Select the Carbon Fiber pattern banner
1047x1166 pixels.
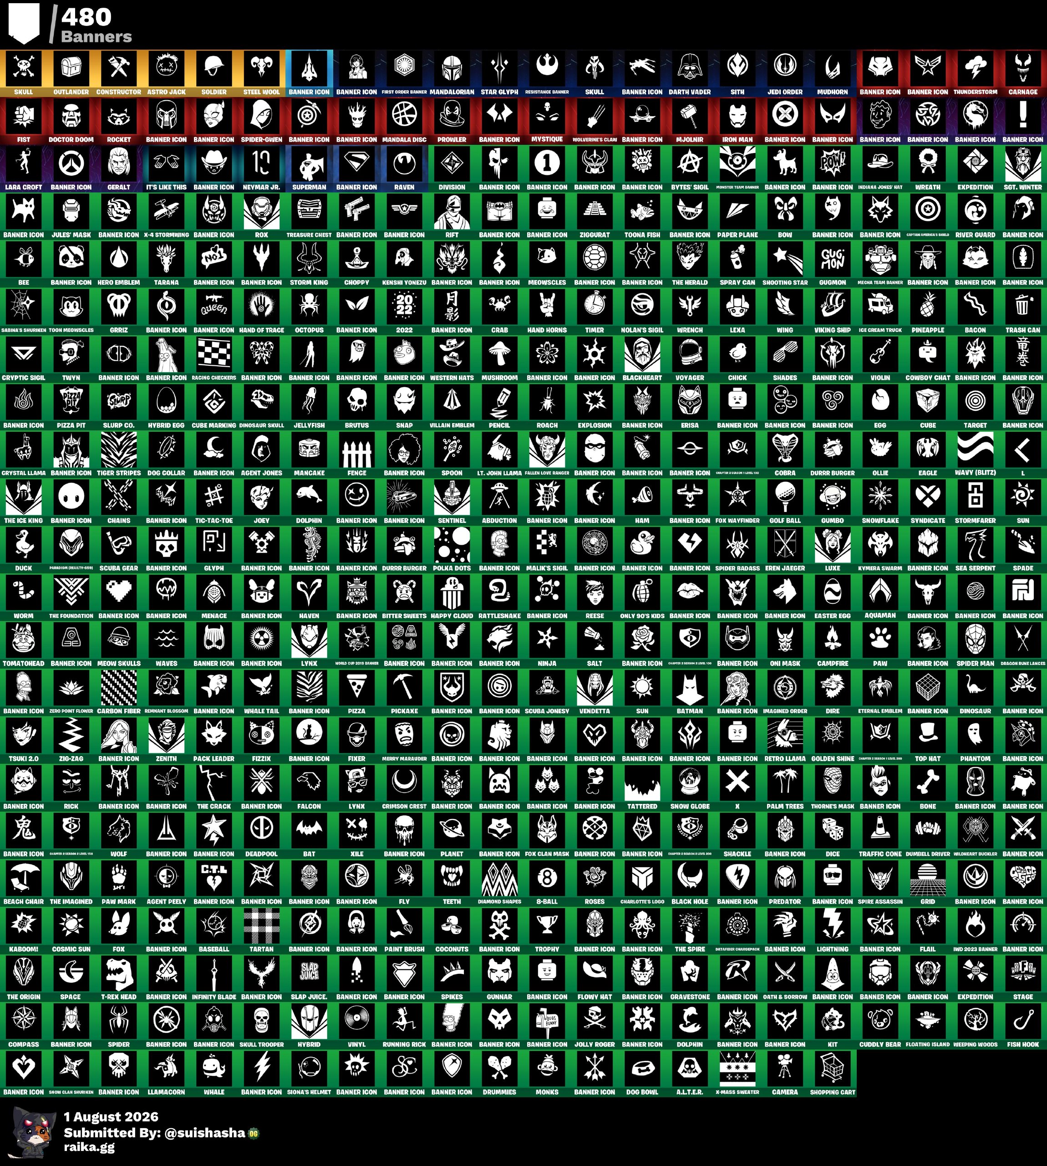point(118,693)
